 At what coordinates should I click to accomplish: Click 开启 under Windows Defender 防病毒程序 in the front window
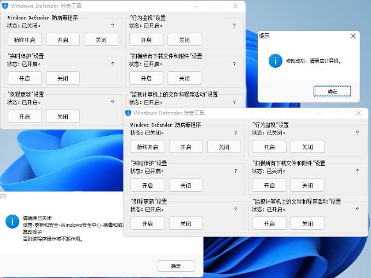pyautogui.click(x=185, y=147)
